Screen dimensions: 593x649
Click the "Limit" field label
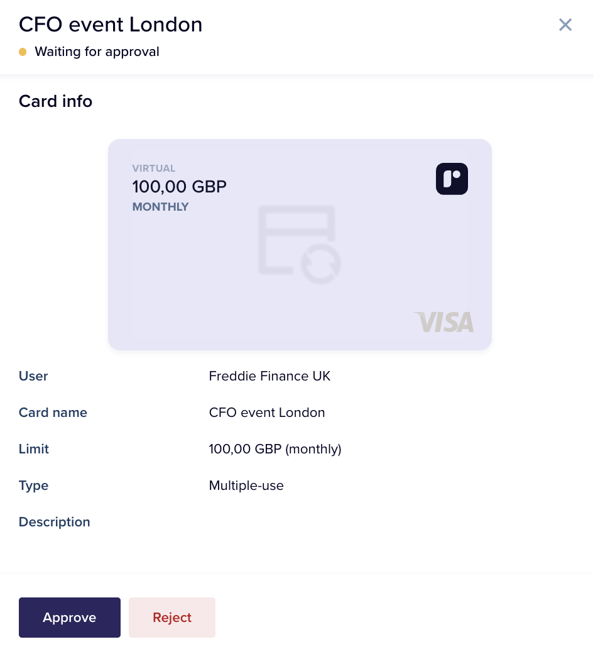[x=34, y=449]
